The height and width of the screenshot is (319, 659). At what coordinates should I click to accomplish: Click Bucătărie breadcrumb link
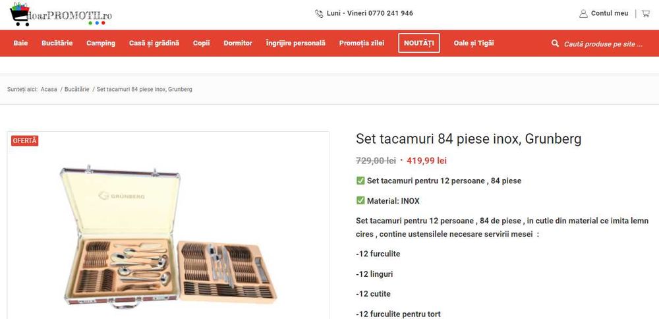(76, 89)
